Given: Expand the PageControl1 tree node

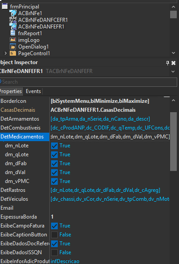Looking at the screenshot, I should pyautogui.click(x=5, y=53).
